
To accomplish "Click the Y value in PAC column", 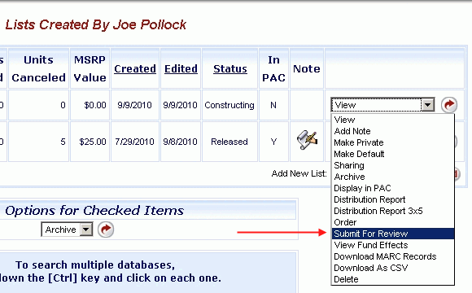I will click(x=273, y=142).
